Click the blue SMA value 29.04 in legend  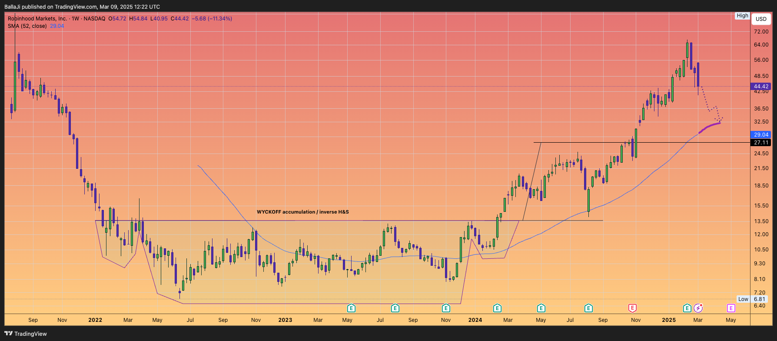pyautogui.click(x=57, y=26)
